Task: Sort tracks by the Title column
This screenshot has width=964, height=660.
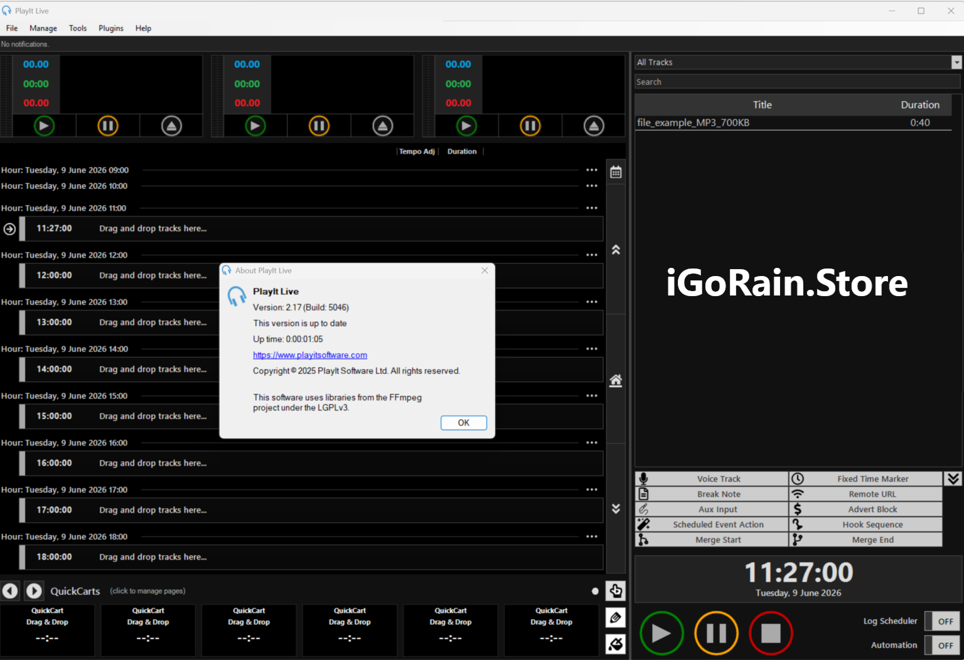Action: pos(763,105)
